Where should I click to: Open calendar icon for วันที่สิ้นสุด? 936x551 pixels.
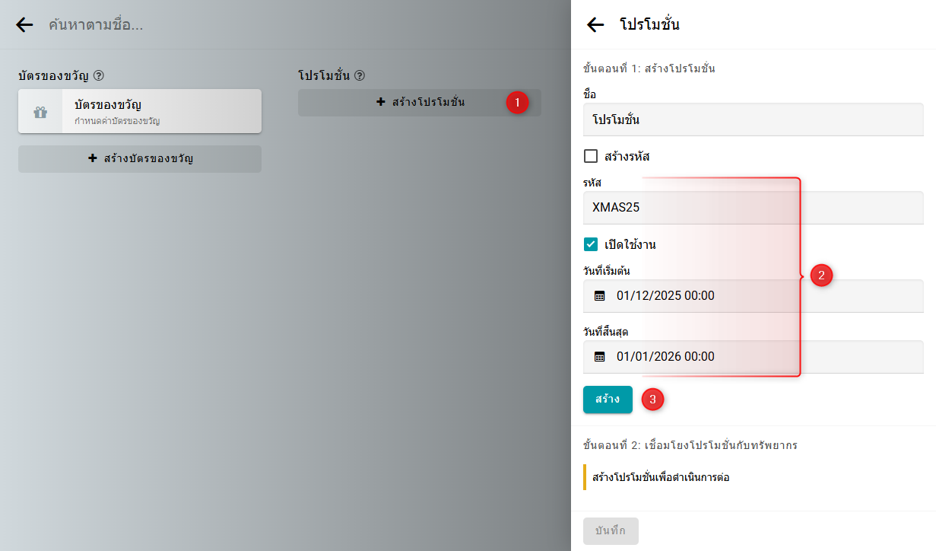pos(600,357)
